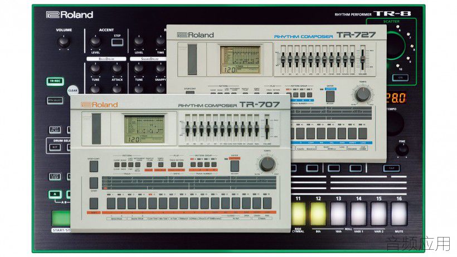
Task: Touch the TR-727 LCD pattern display
Action: 240,60
